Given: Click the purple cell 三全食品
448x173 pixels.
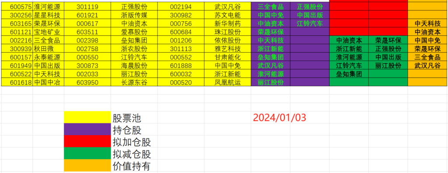Looking at the screenshot, I should (x=270, y=7).
